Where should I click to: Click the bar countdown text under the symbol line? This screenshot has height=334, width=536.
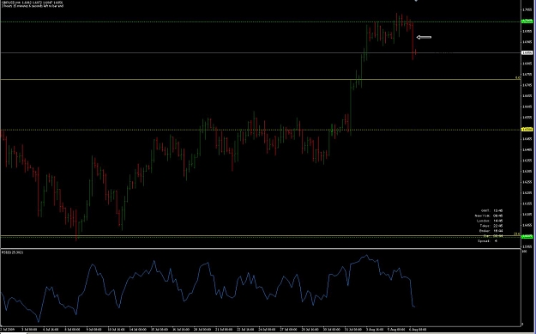pos(32,6)
